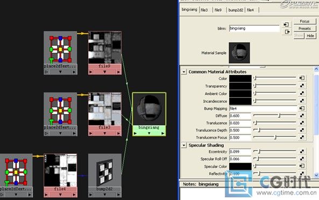Click the Eccentricity 0.099 value field
Viewport: 319px width, 200px height.
pyautogui.click(x=240, y=152)
